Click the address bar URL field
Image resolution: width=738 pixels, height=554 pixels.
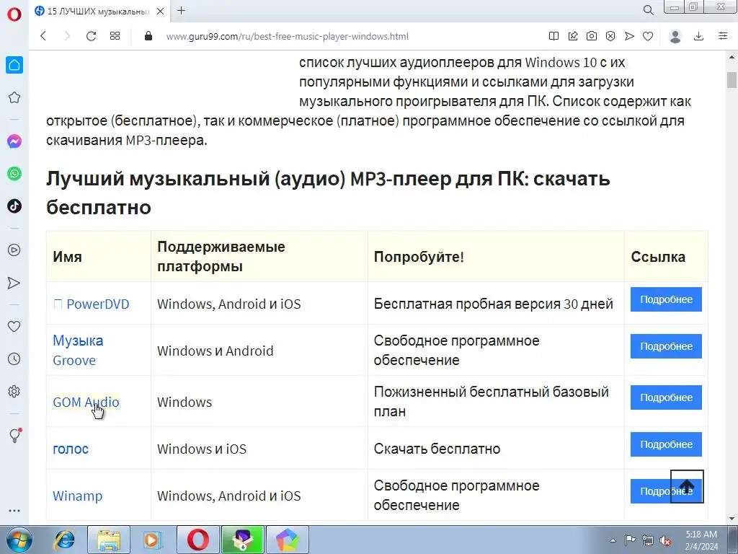287,36
